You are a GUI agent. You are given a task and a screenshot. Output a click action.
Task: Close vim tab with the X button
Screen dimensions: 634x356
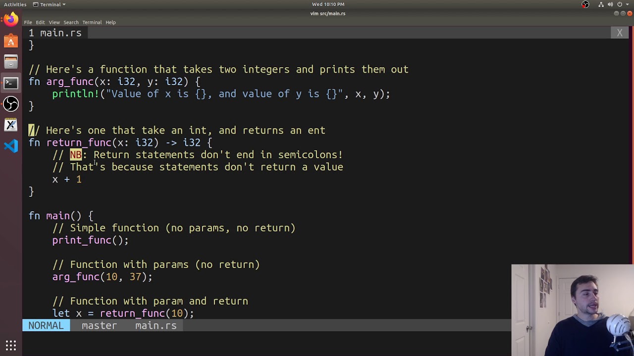point(620,33)
